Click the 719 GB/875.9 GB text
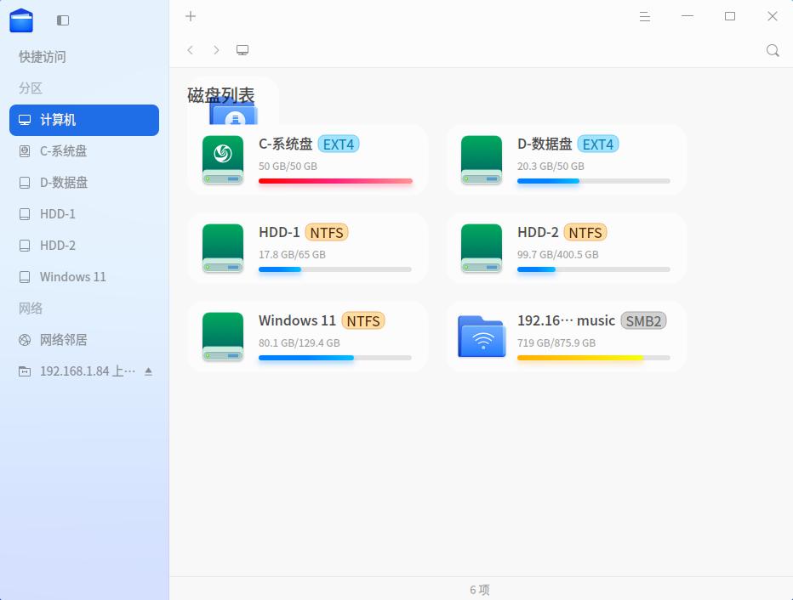This screenshot has width=793, height=600. point(556,343)
